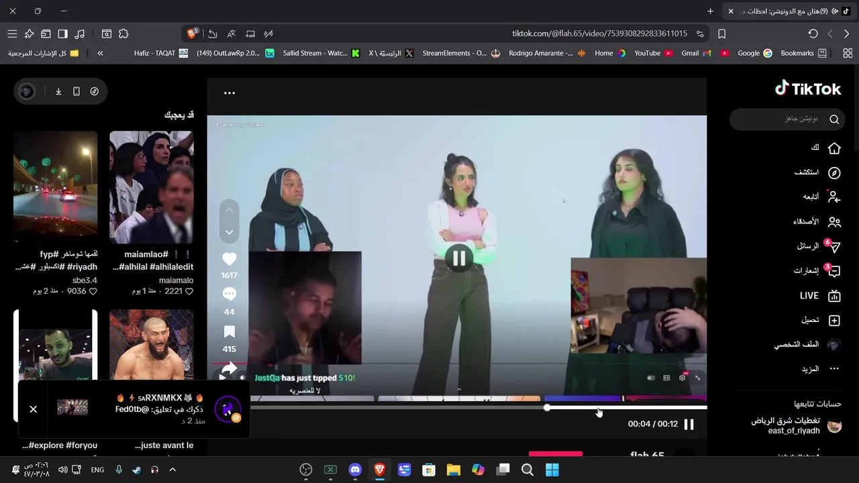Click the compass icon in top-left pill
The image size is (859, 483).
tap(95, 91)
